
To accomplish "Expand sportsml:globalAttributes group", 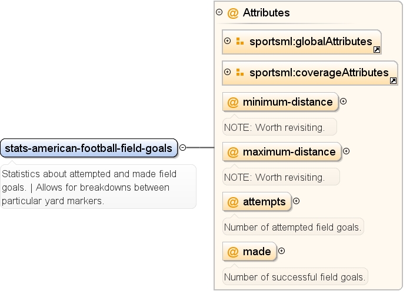I will pos(227,40).
